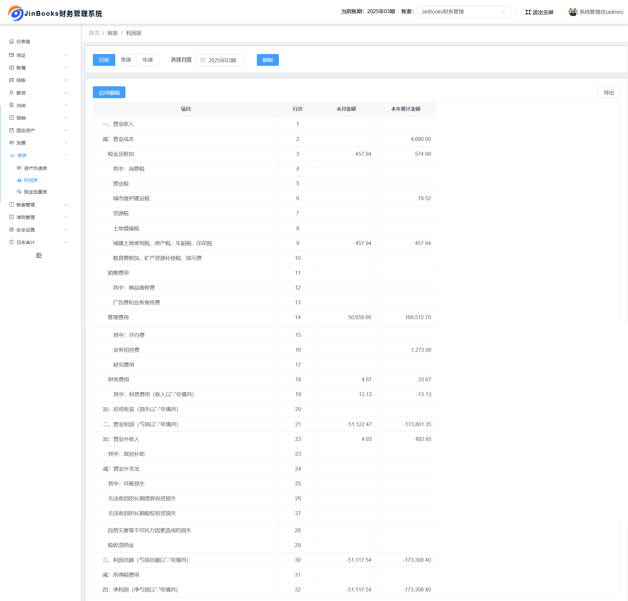Image resolution: width=628 pixels, height=601 pixels.
Task: Click the 薪资 payroll person icon
Action: point(12,93)
